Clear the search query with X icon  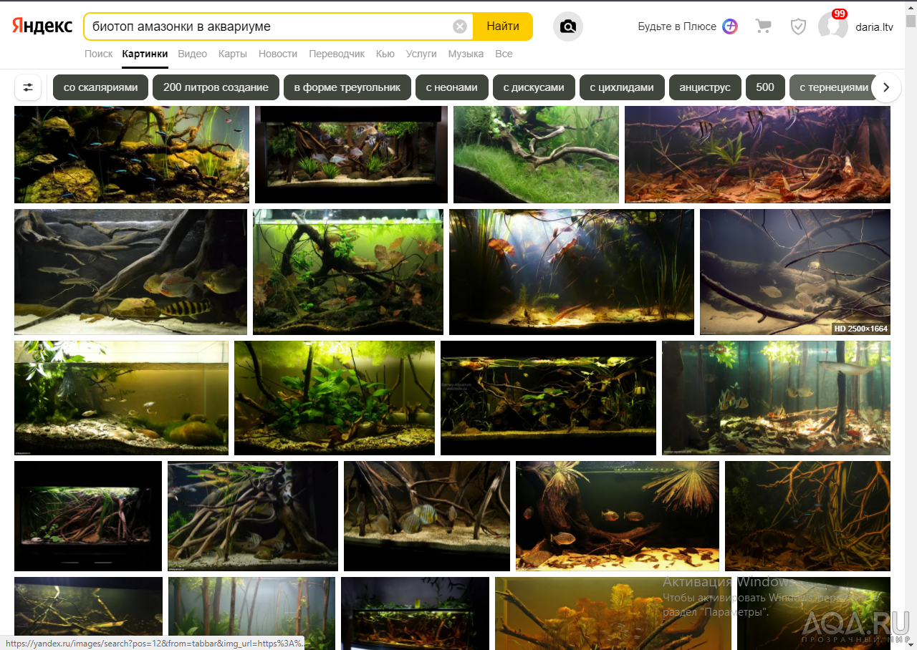click(x=460, y=26)
